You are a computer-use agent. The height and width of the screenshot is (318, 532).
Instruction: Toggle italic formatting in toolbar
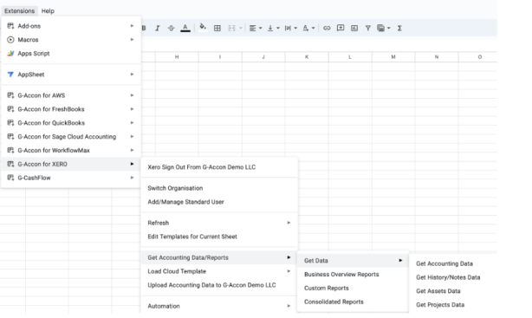click(x=158, y=29)
